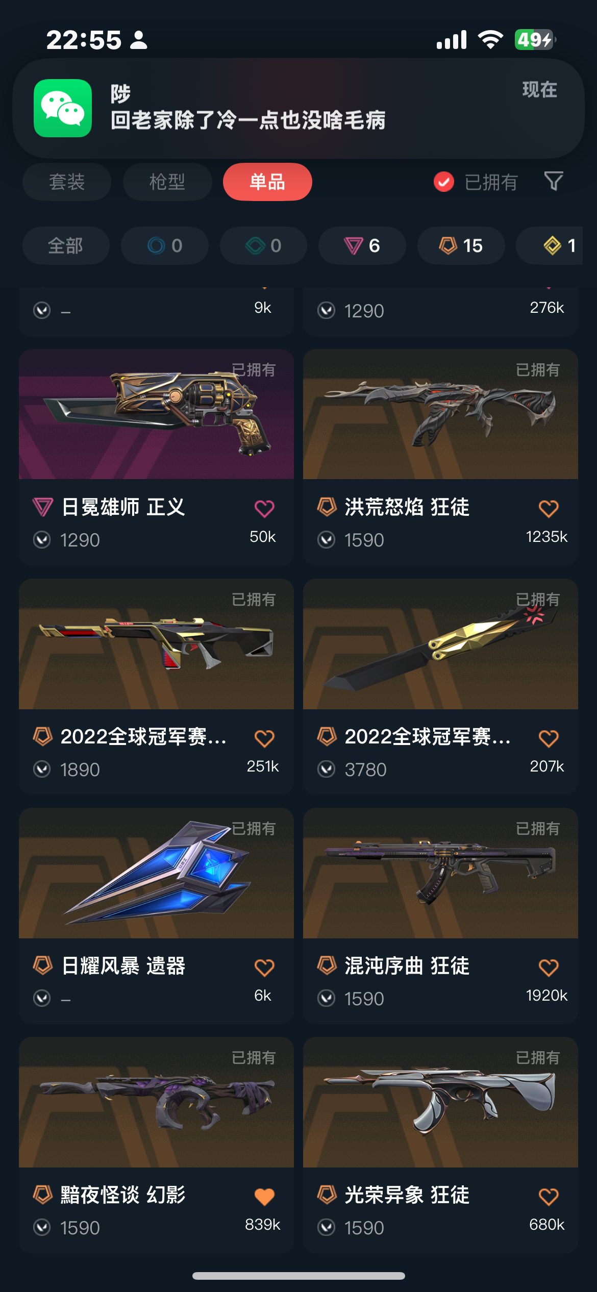Select the 全部 all filter chip
597x1292 pixels.
click(x=66, y=245)
